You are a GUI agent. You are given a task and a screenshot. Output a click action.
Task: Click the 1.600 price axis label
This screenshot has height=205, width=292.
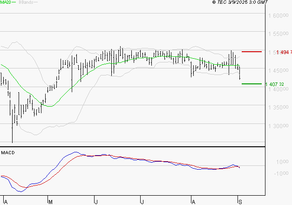pyautogui.click(x=278, y=16)
